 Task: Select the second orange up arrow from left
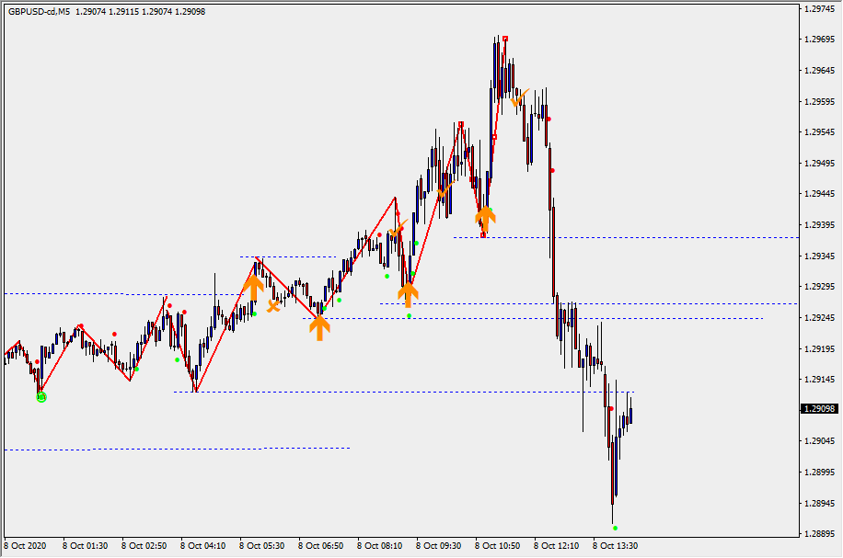click(x=318, y=326)
